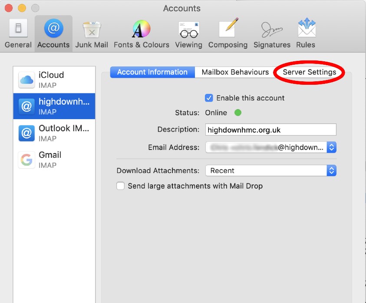Select the Gmail IMAP account
The width and height of the screenshot is (366, 303).
tap(54, 160)
